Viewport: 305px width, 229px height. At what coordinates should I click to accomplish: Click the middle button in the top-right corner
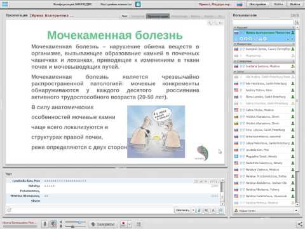278,4
